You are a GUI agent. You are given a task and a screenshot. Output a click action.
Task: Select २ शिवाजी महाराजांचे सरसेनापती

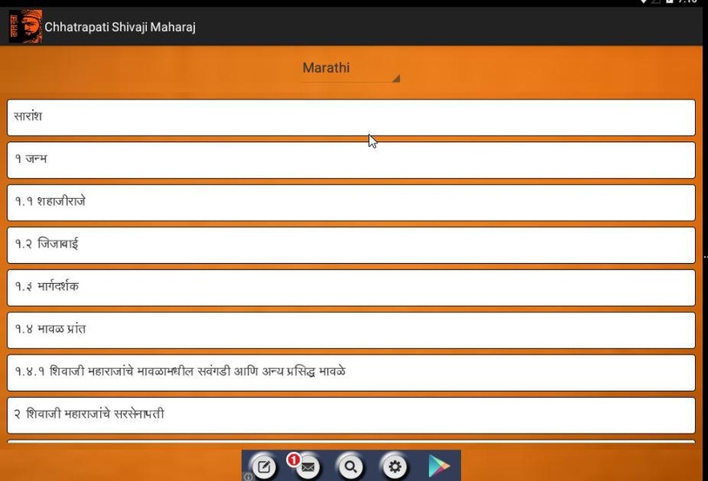(351, 415)
